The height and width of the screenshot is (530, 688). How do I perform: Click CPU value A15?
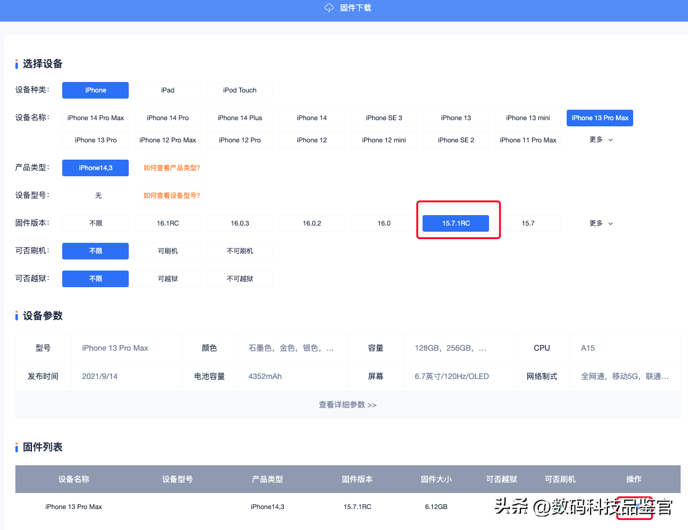point(588,348)
